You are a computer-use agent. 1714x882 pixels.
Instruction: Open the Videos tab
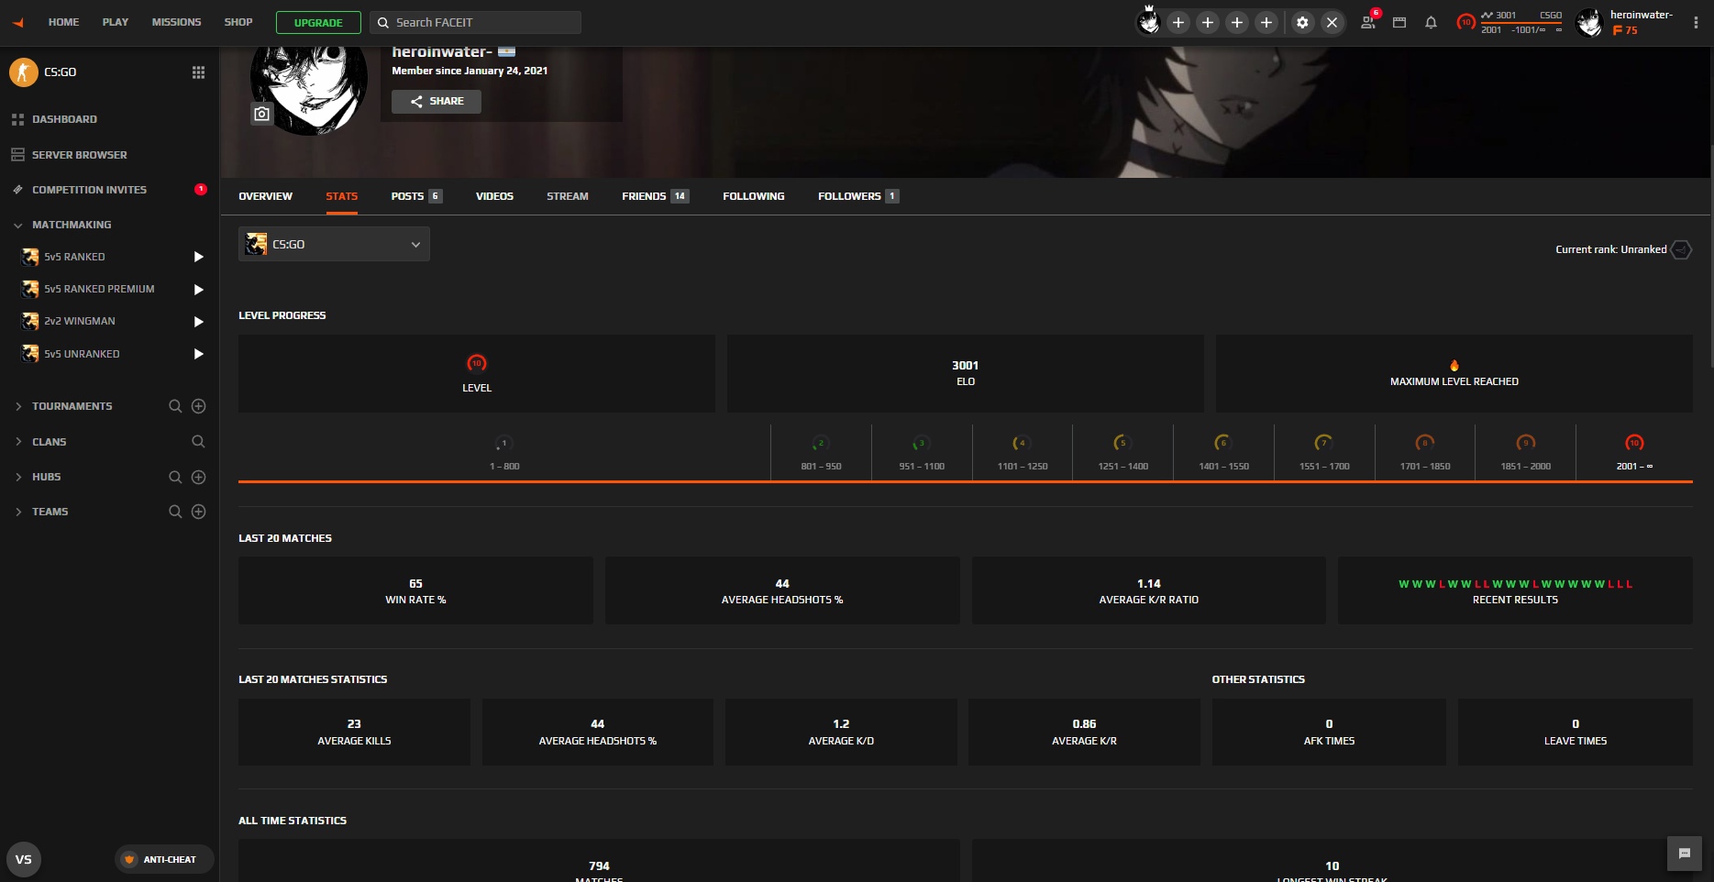pyautogui.click(x=494, y=196)
